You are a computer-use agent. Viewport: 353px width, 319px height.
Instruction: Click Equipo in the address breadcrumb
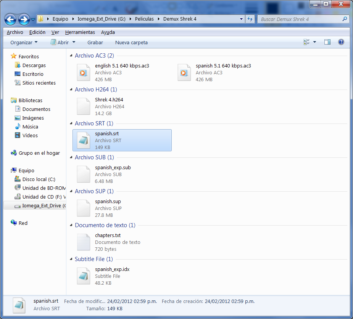point(60,19)
